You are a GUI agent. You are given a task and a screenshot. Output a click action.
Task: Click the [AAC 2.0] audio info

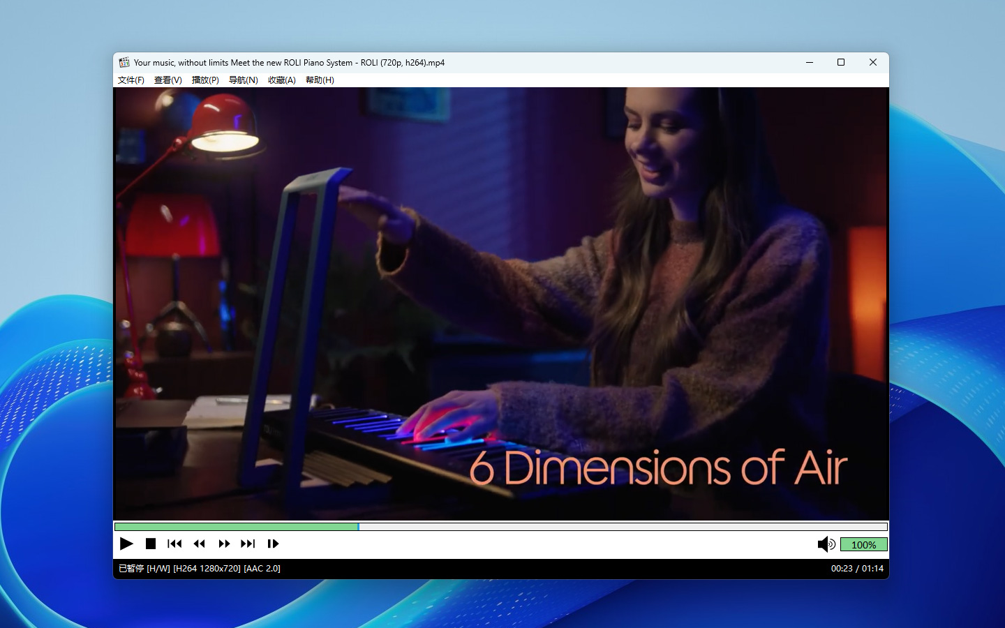click(262, 569)
